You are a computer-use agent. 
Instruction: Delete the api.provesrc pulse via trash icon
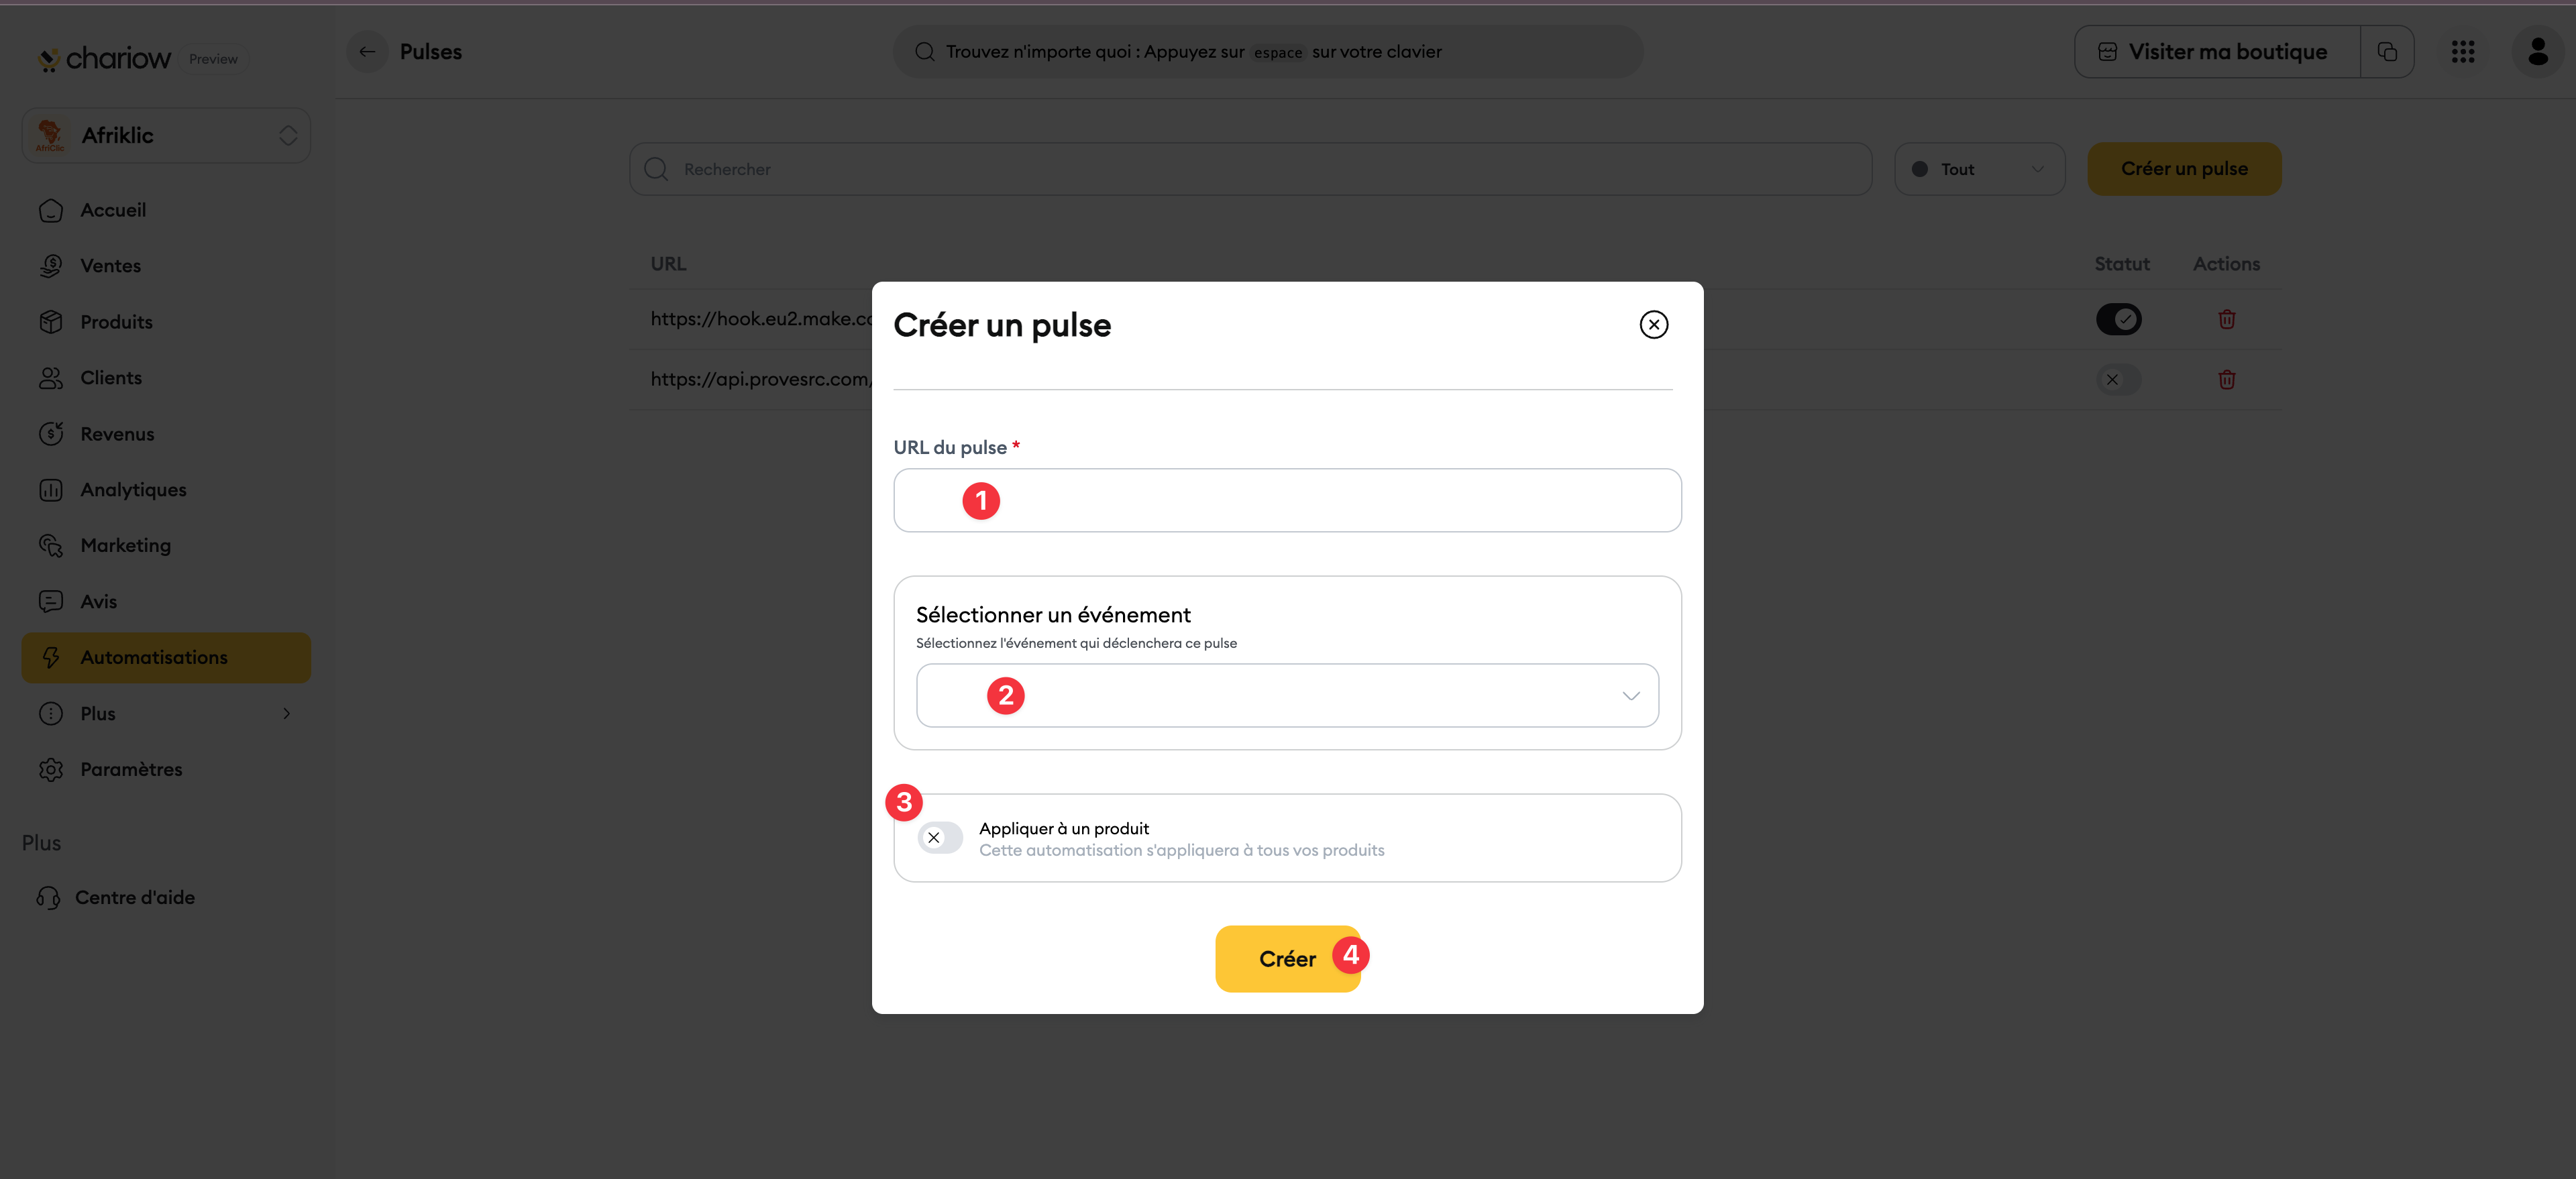pos(2226,379)
